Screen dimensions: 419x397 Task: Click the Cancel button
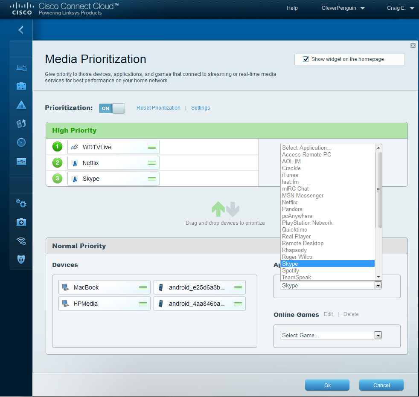click(381, 385)
